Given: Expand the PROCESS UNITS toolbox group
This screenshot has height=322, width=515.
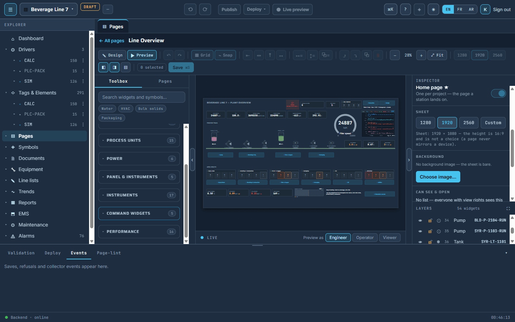Looking at the screenshot, I should click(x=139, y=141).
